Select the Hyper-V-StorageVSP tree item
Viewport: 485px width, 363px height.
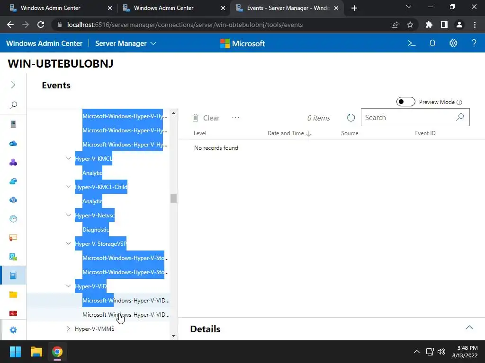100,244
